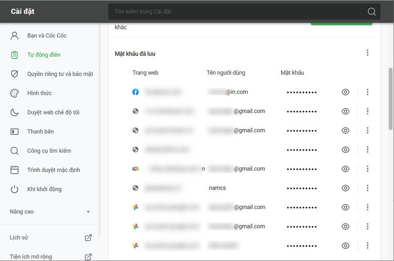Focus the 'Tìm kiếm trong Cài đặt' search field
Screen dimensions: 394x261
[244, 12]
